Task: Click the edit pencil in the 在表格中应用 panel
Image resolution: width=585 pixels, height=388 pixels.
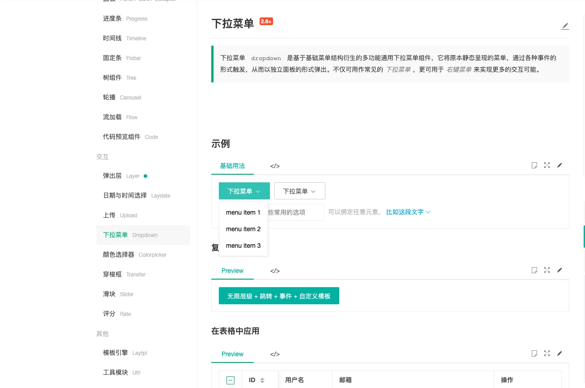Action: point(559,354)
